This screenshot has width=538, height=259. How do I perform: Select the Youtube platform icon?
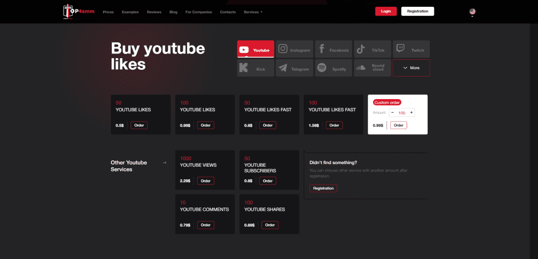click(244, 50)
